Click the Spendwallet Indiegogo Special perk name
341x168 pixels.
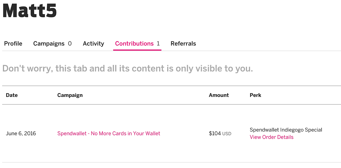click(286, 130)
